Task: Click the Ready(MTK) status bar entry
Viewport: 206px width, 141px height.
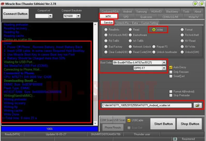Action: point(12,134)
